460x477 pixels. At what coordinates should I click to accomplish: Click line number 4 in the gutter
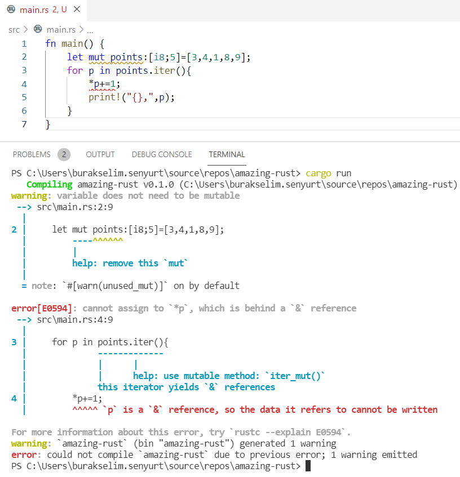coord(24,83)
